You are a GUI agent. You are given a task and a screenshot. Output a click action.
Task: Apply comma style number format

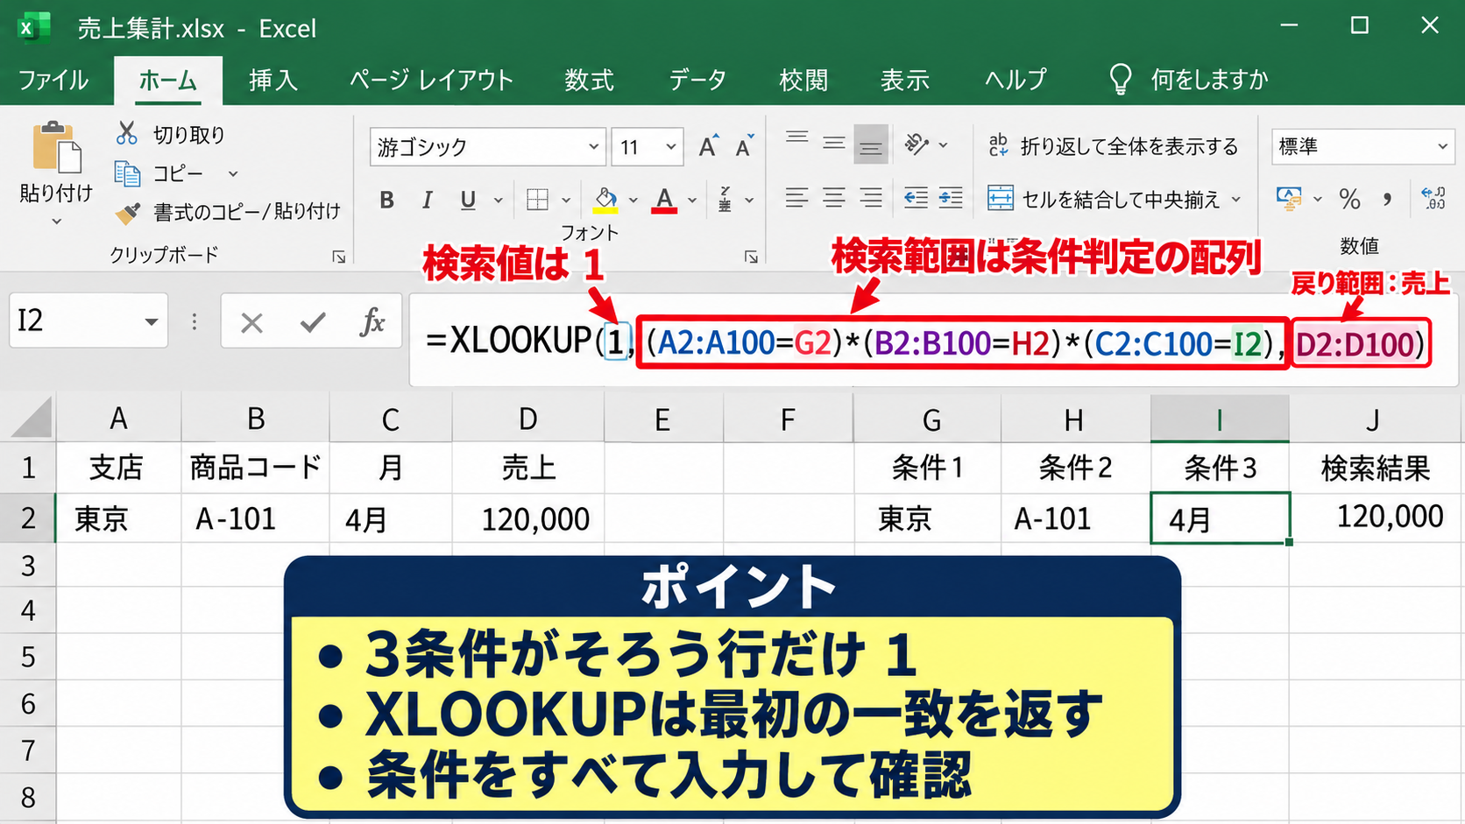coord(1387,200)
